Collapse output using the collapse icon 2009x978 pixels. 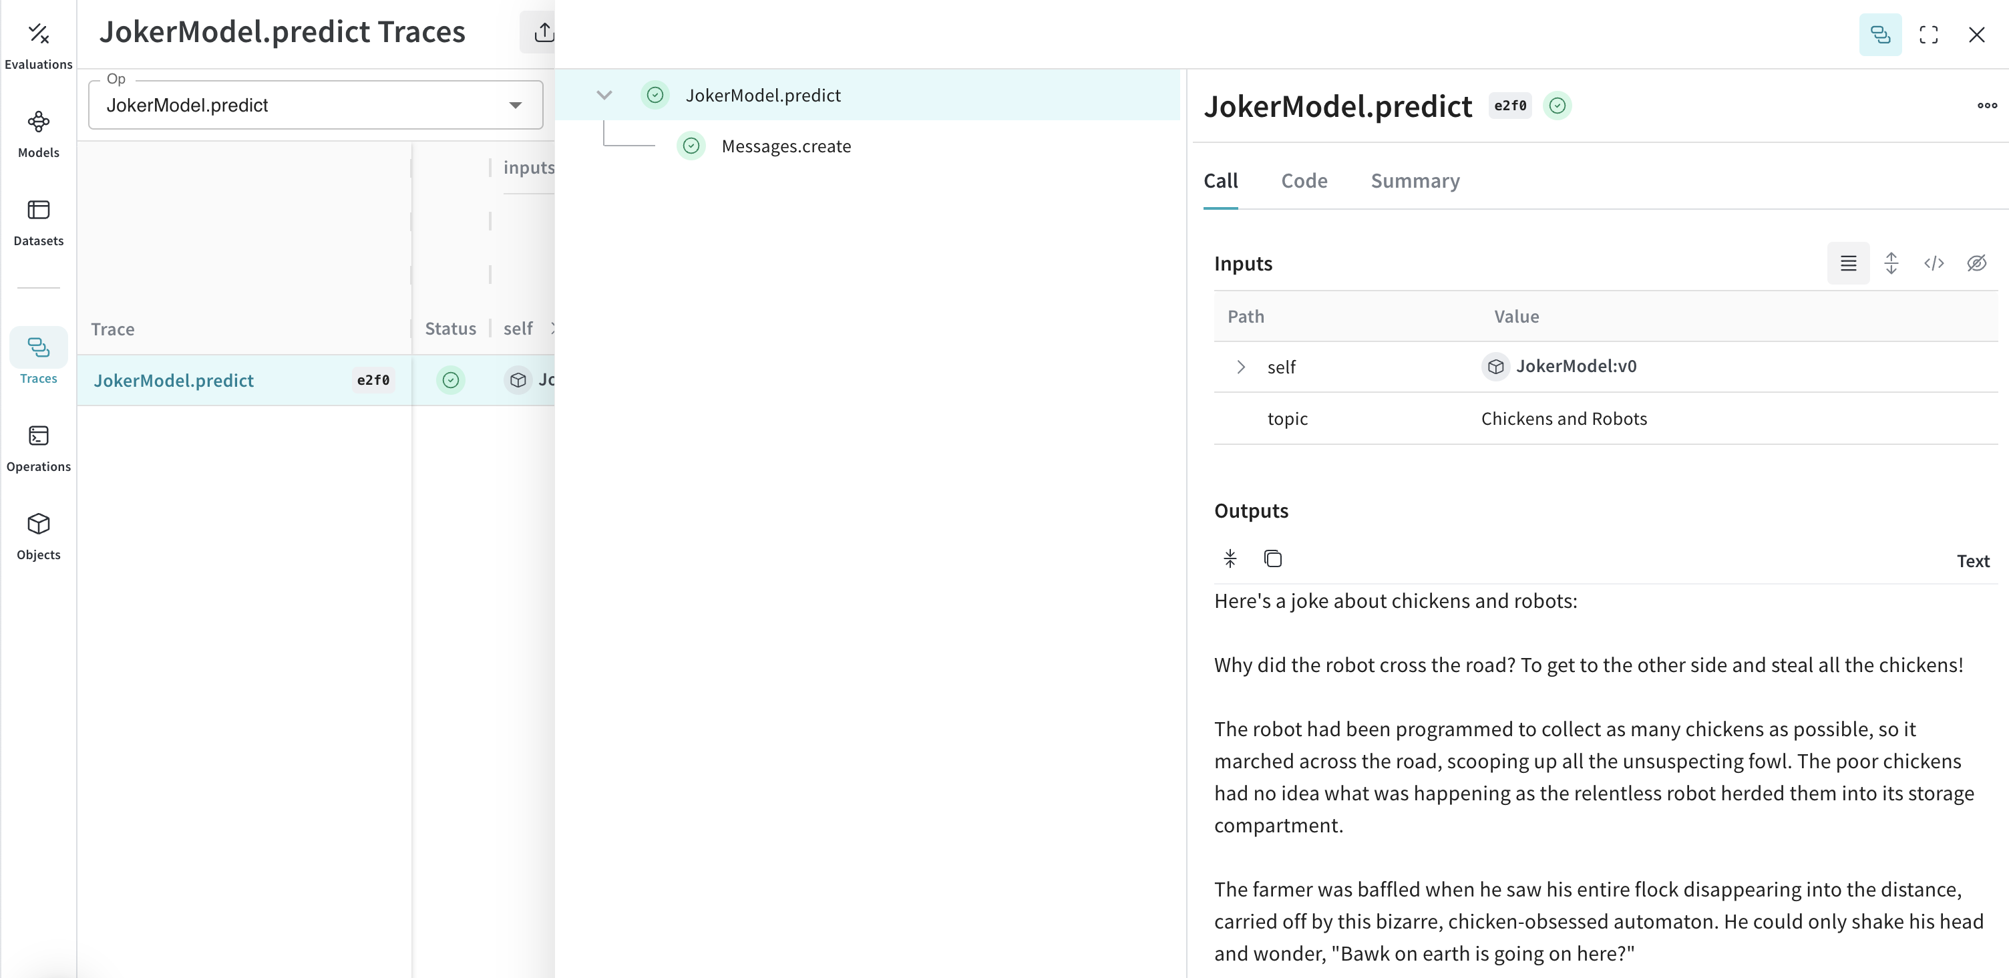tap(1230, 558)
